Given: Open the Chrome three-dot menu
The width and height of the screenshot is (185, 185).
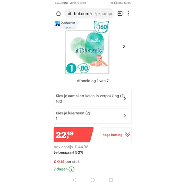Looking at the screenshot, I should point(128,13).
